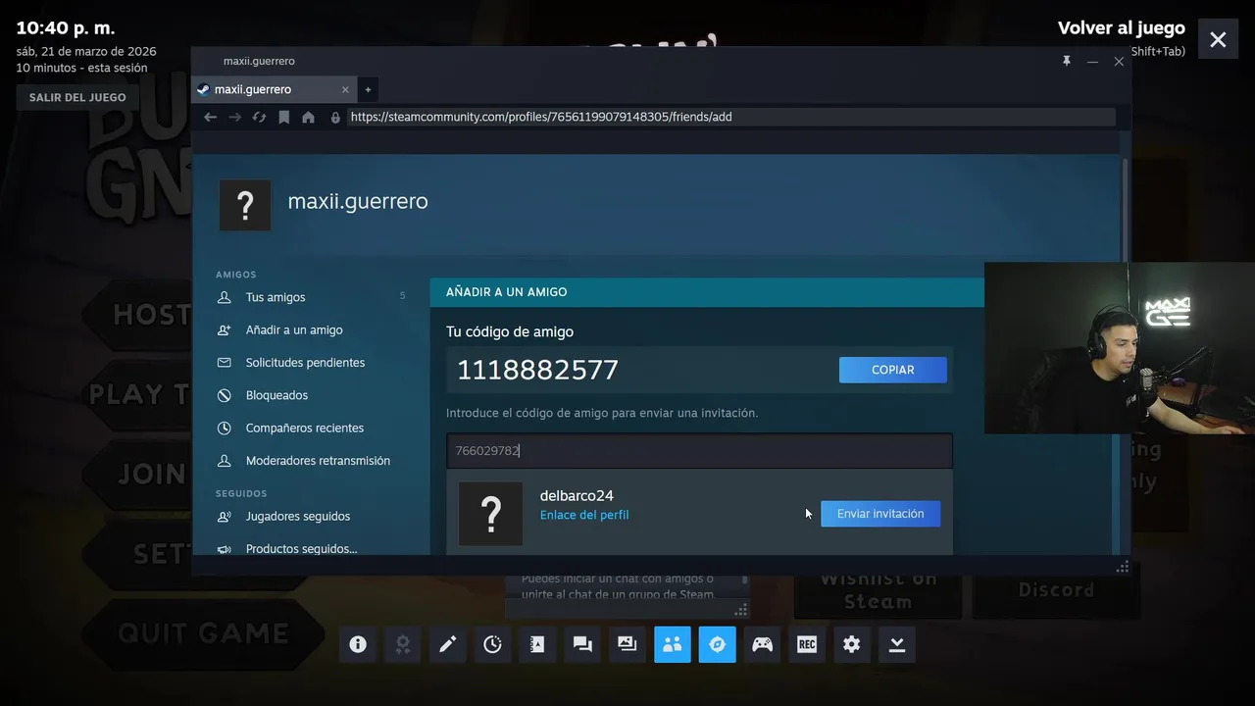Viewport: 1255px width, 706px height.
Task: Open the overlay settings gear icon
Action: coord(852,644)
